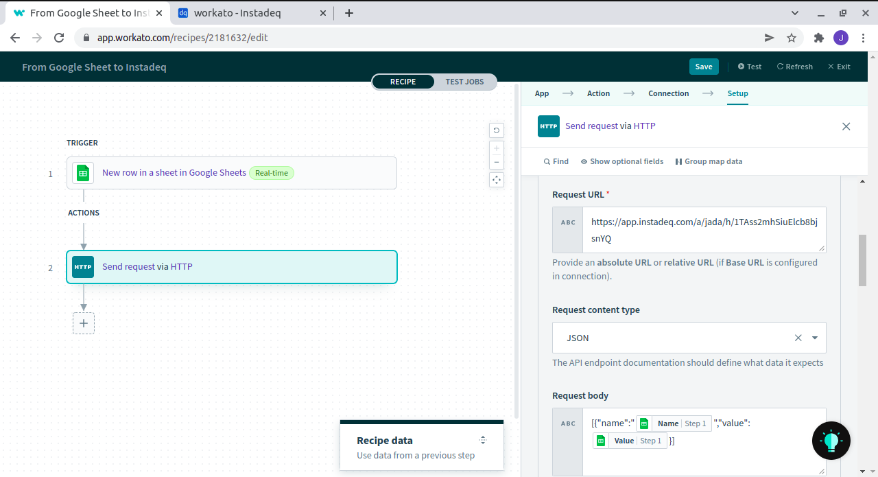878x477 pixels.
Task: Click the Value Step 1 data pill
Action: 630,441
